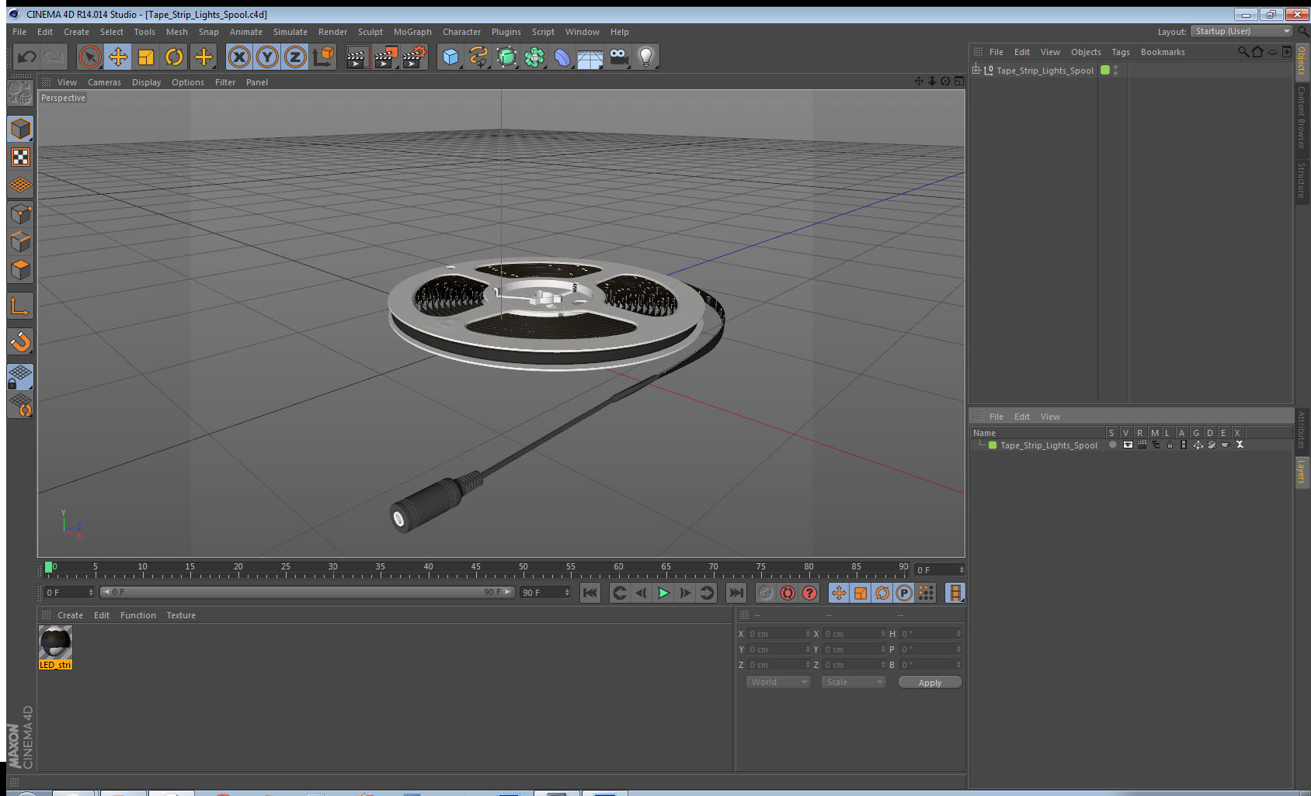Click the search magnifier in Objects manager
The width and height of the screenshot is (1311, 796).
click(x=1243, y=52)
